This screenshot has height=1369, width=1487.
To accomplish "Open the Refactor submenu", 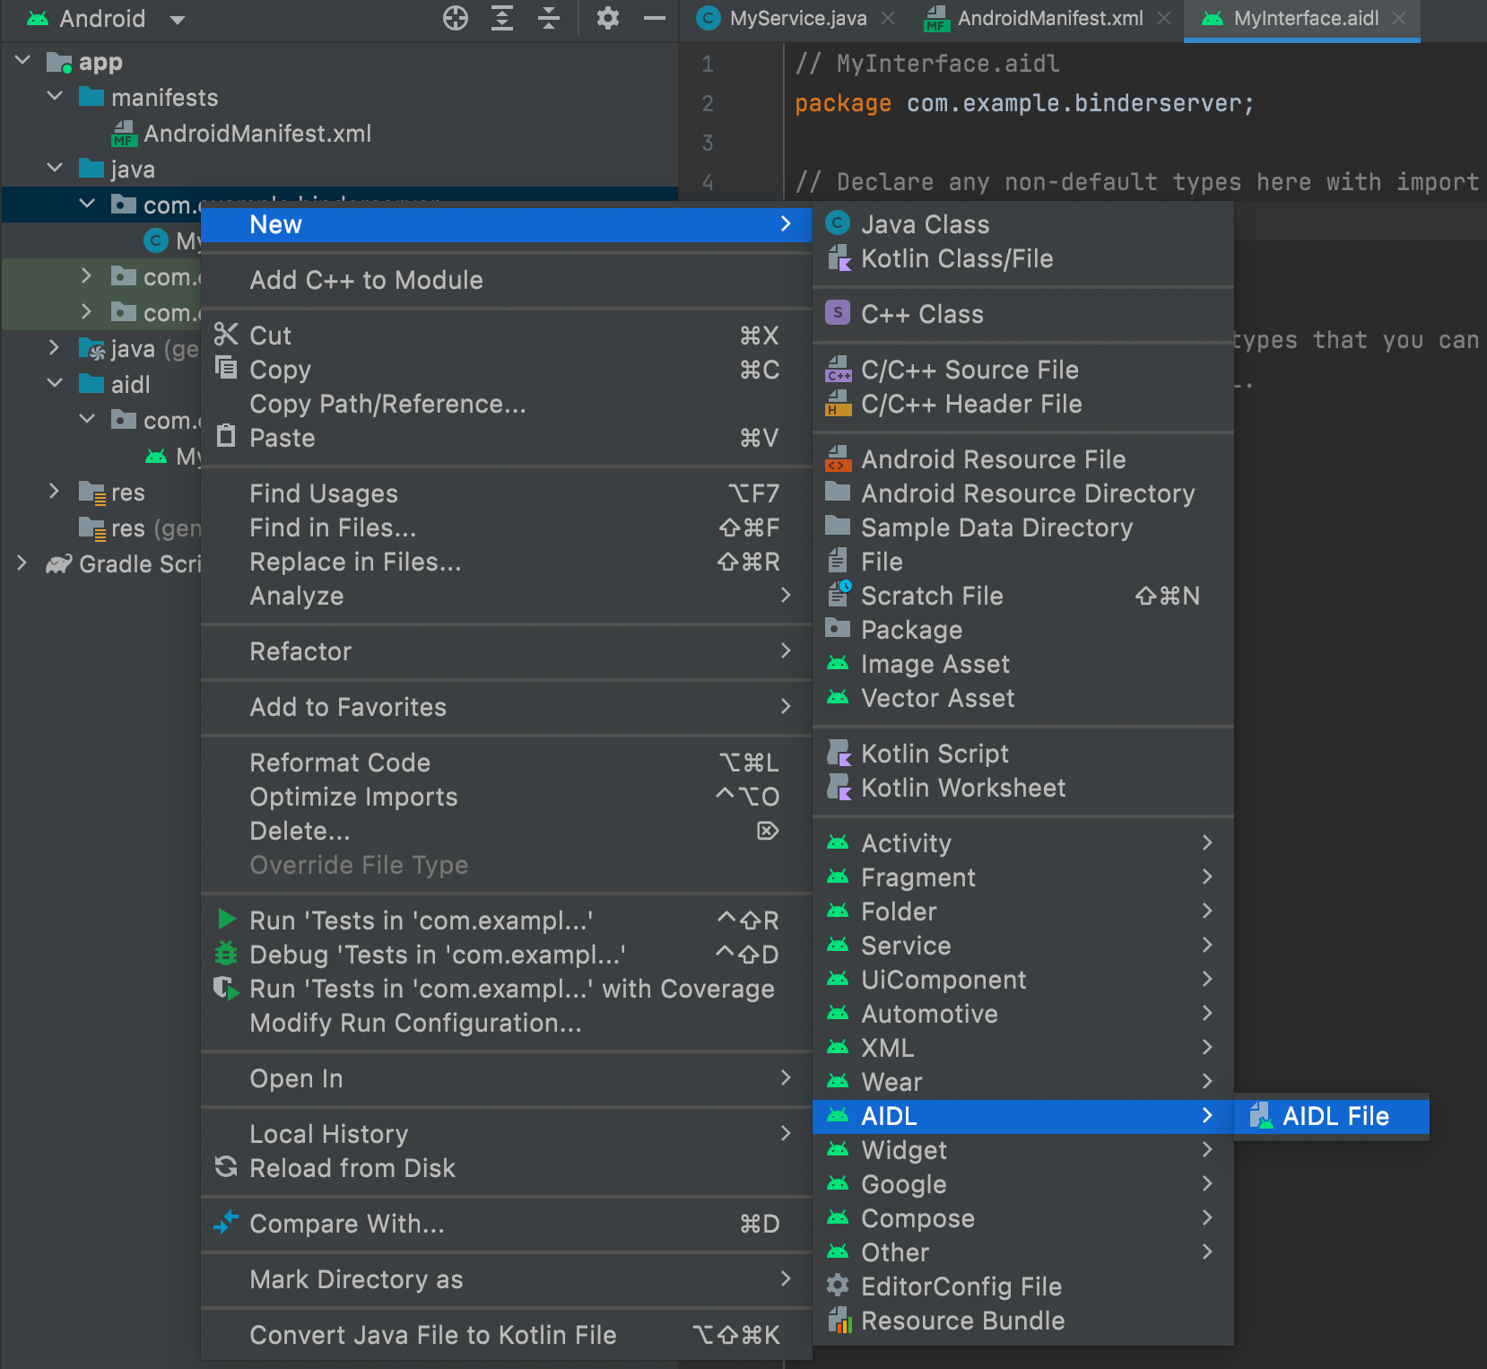I will (x=507, y=651).
